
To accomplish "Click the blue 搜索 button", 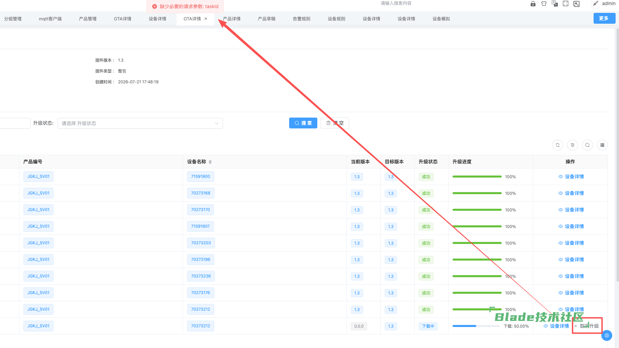I will tap(303, 123).
